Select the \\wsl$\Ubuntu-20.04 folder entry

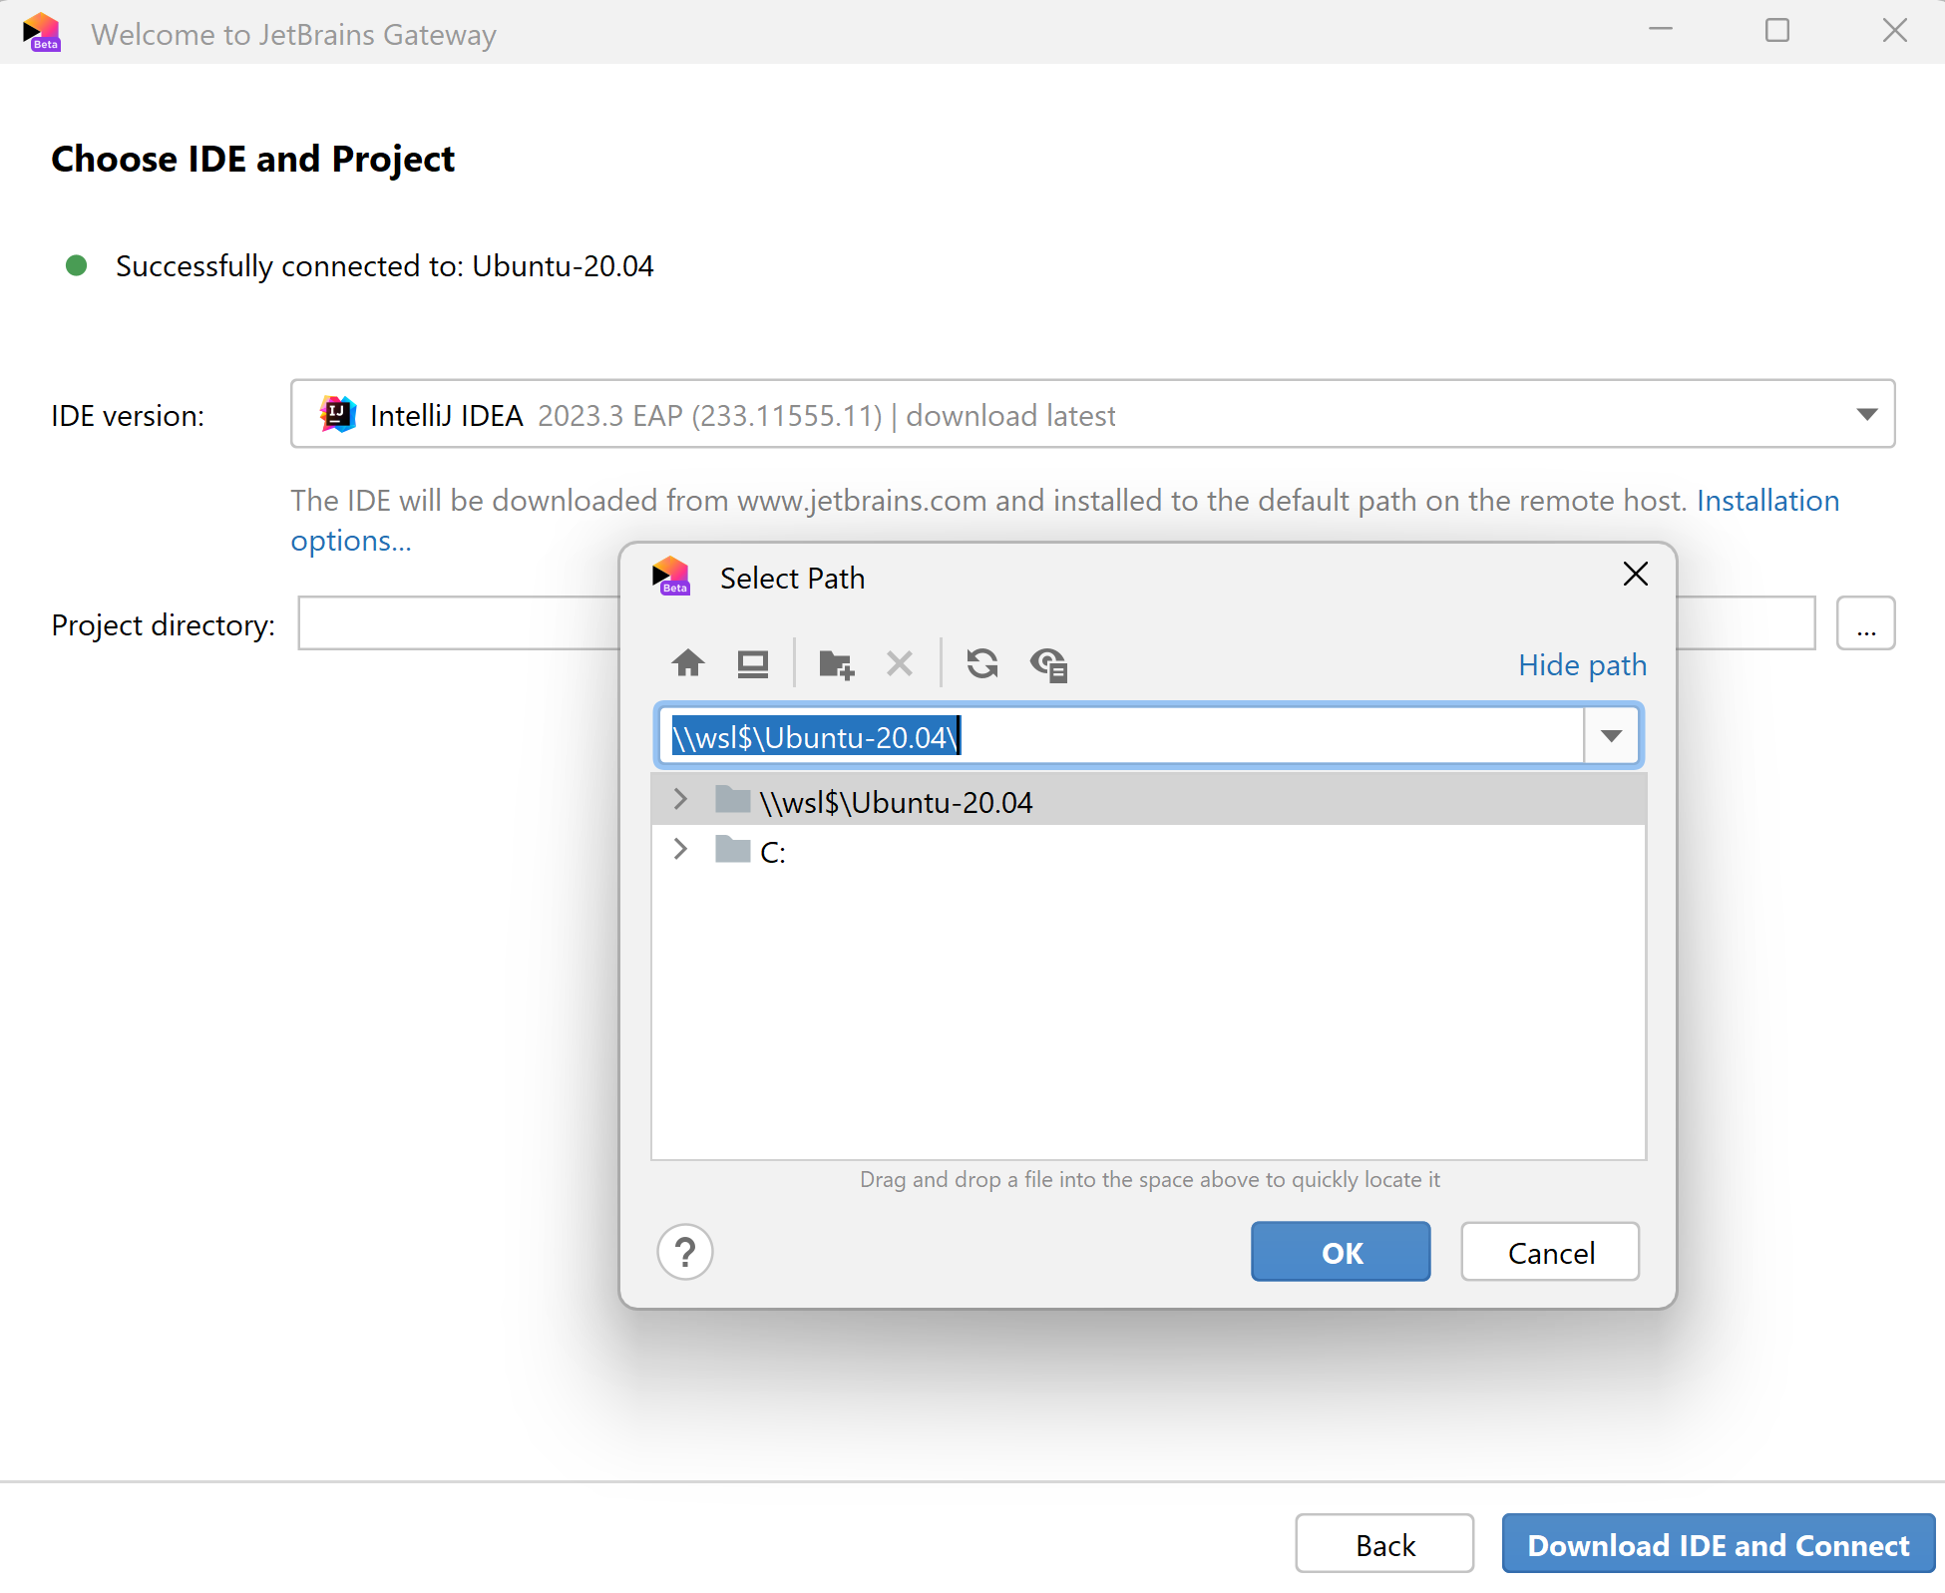pos(895,801)
